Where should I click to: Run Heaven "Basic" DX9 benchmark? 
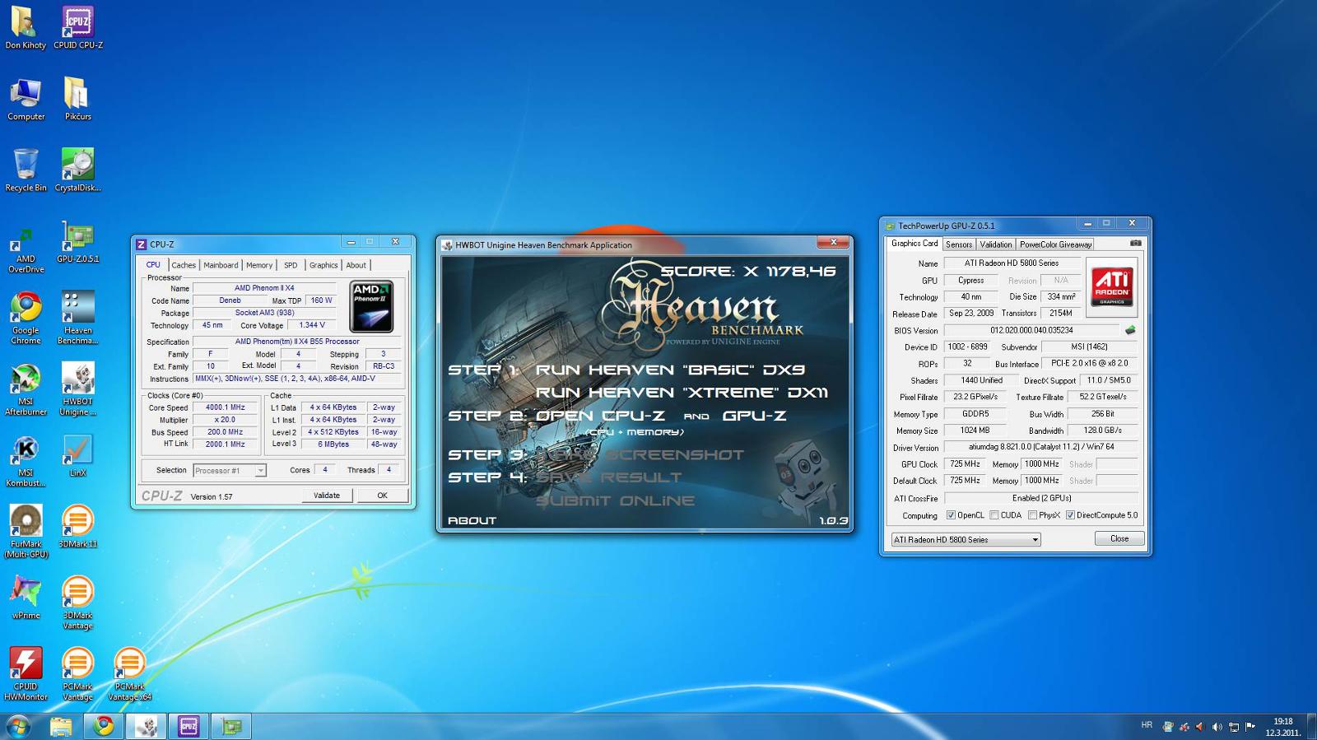point(670,370)
